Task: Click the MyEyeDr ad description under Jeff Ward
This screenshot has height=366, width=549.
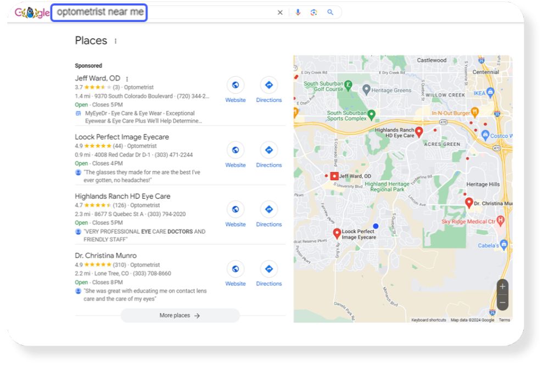Action: (x=143, y=117)
